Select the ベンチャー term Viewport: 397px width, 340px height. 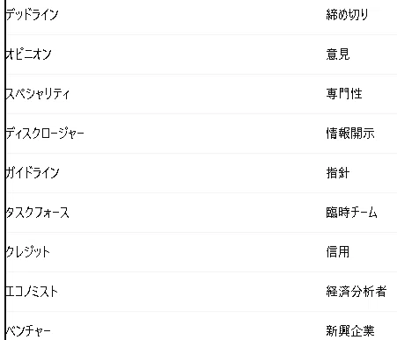[x=28, y=331]
